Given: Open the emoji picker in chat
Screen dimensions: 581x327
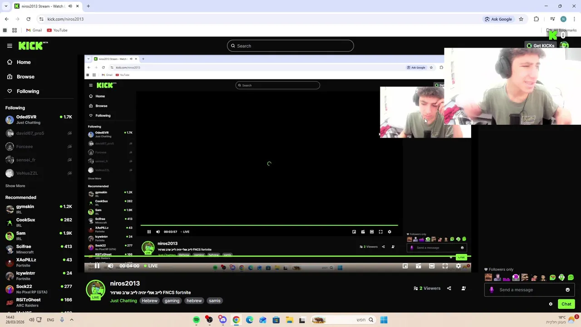Looking at the screenshot, I should (567, 290).
